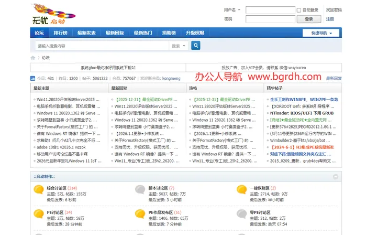This screenshot has height=235, width=377.
Task: Click 谁有 Windows RT 镜像 in 最新主题 column
Action: coord(69,134)
